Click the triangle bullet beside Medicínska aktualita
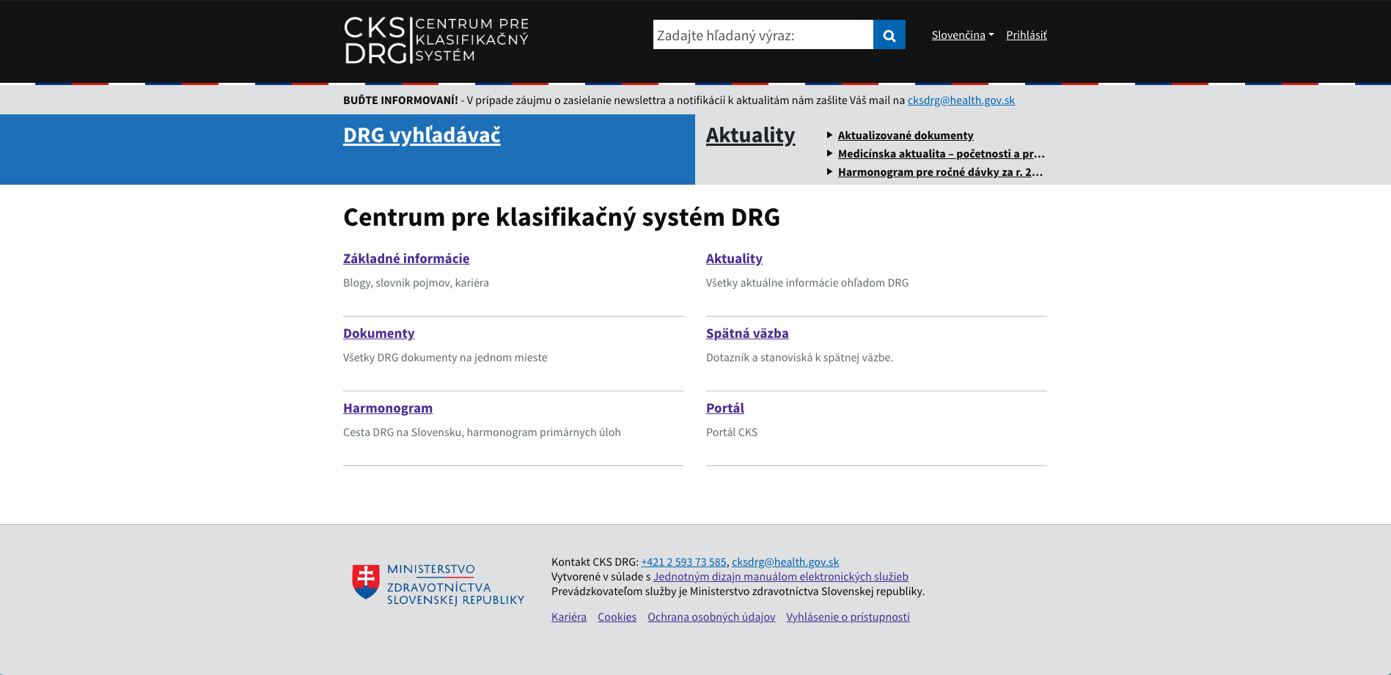The width and height of the screenshot is (1391, 675). pos(829,153)
